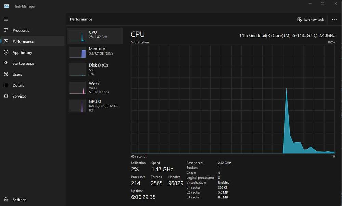Viewport: 342px width, 206px height.
Task: Click the Processes sidebar icon
Action: pyautogui.click(x=6, y=30)
